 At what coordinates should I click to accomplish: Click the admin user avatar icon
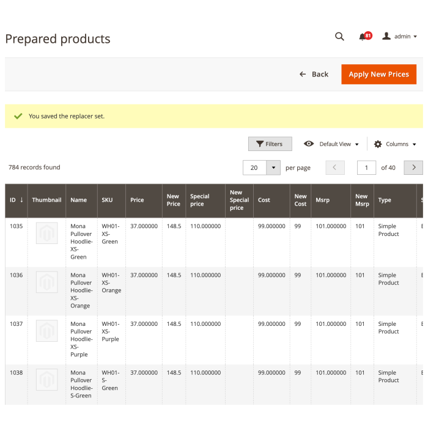click(x=386, y=36)
